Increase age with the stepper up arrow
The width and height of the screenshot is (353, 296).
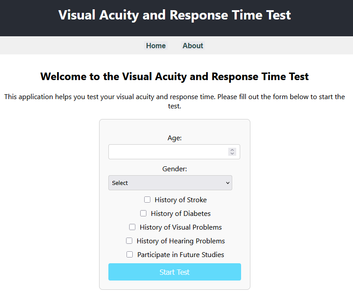click(232, 150)
